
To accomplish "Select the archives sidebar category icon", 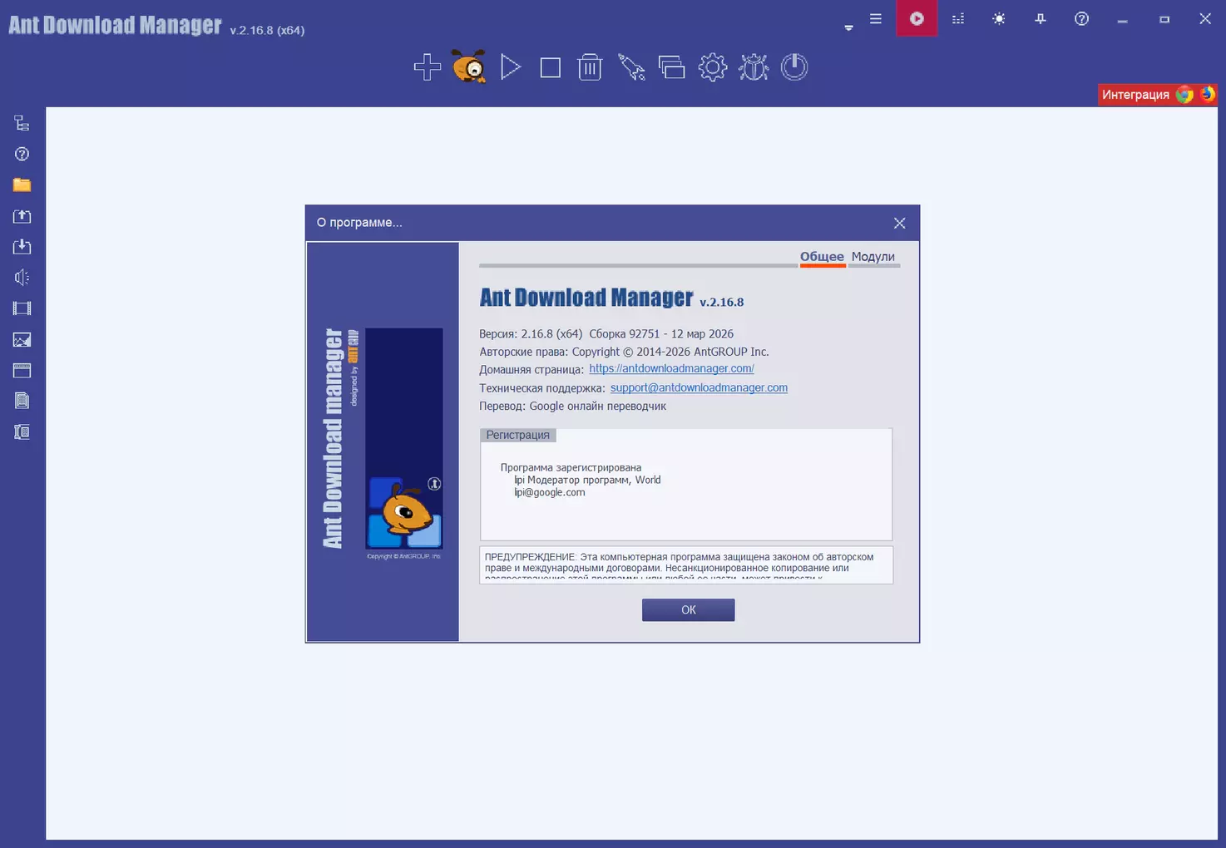I will 22,432.
